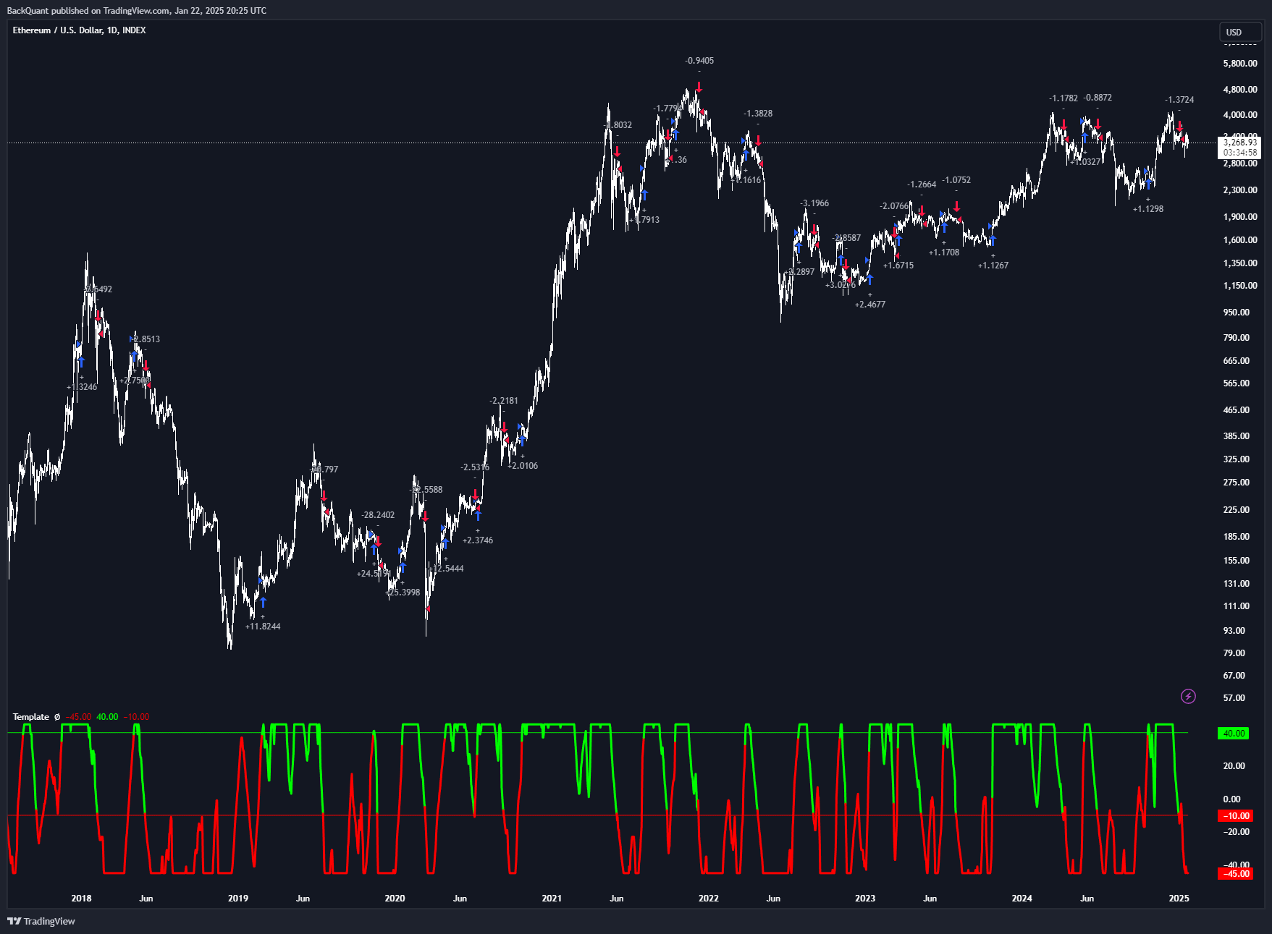
Task: Click the 2020 label on time axis
Action: 395,899
